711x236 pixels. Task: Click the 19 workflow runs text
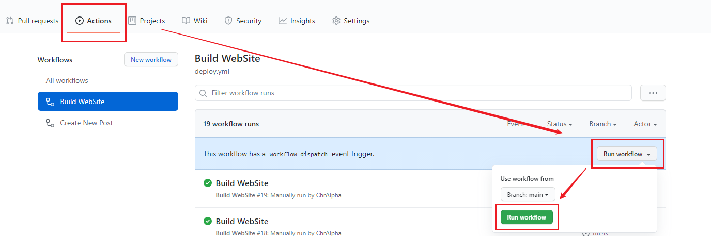point(231,124)
